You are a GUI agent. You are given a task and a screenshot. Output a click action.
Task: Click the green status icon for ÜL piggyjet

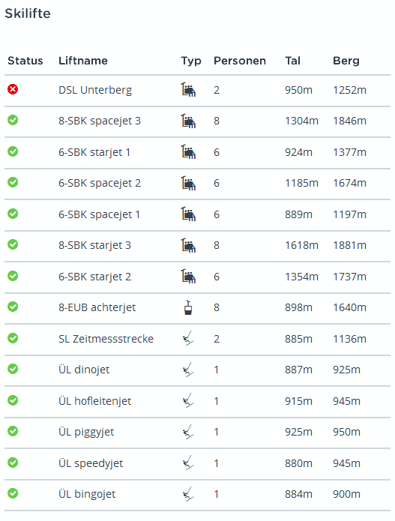click(13, 431)
